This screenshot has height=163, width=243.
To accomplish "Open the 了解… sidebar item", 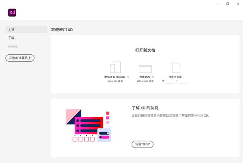I will tap(12, 38).
